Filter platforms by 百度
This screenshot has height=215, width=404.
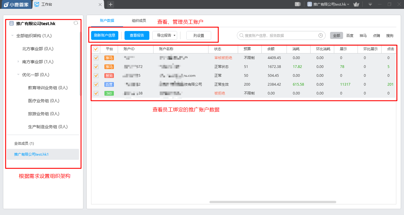click(350, 35)
